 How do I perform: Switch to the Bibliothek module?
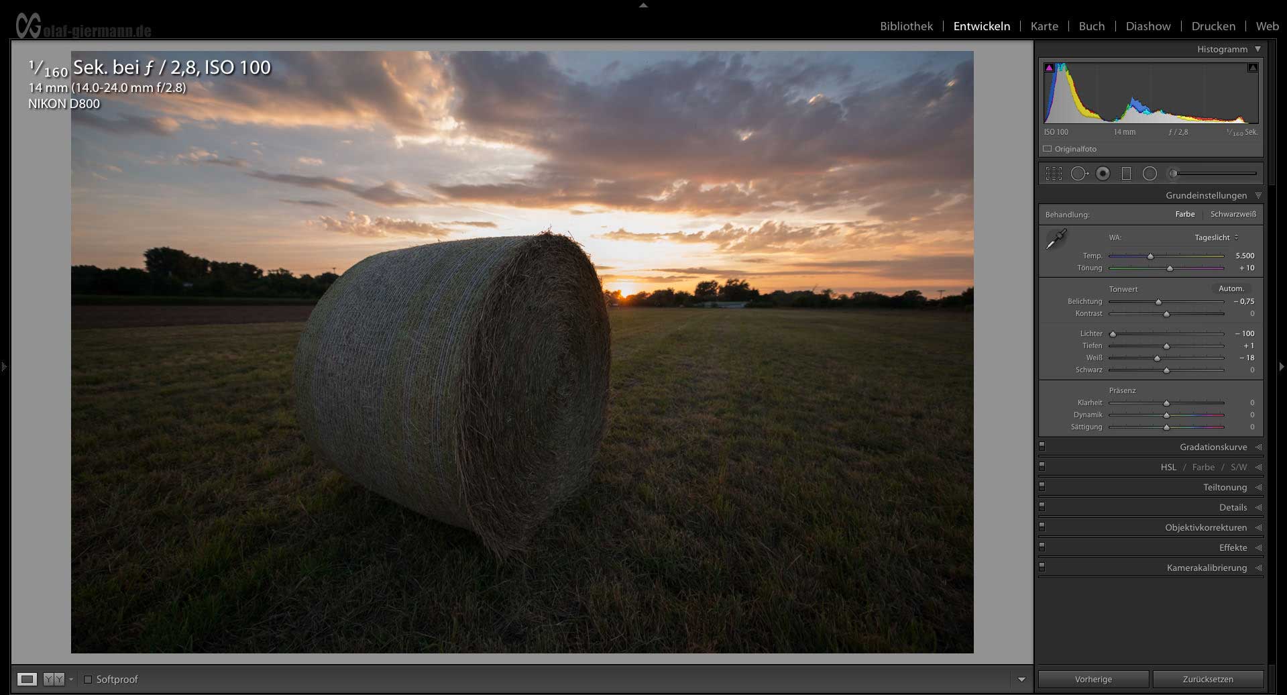[x=906, y=26]
